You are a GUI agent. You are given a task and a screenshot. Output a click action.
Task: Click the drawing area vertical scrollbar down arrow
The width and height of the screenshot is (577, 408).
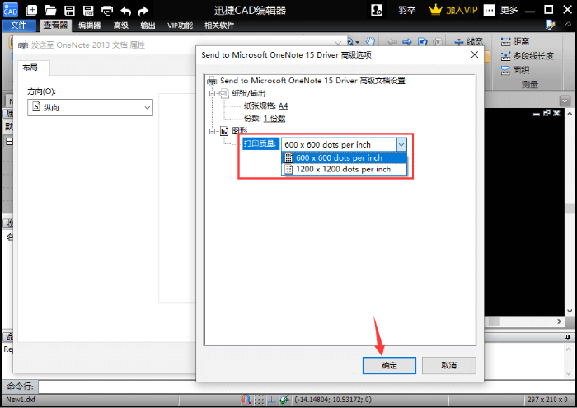[570, 311]
